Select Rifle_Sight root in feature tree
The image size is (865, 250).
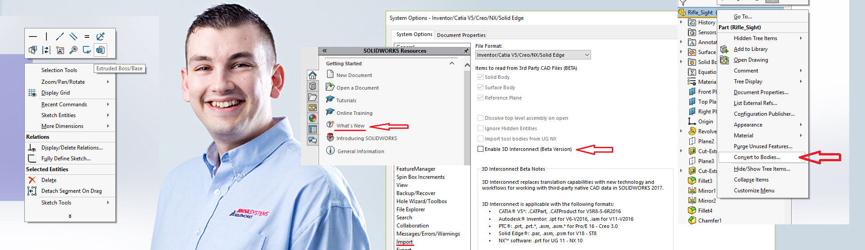click(x=700, y=13)
